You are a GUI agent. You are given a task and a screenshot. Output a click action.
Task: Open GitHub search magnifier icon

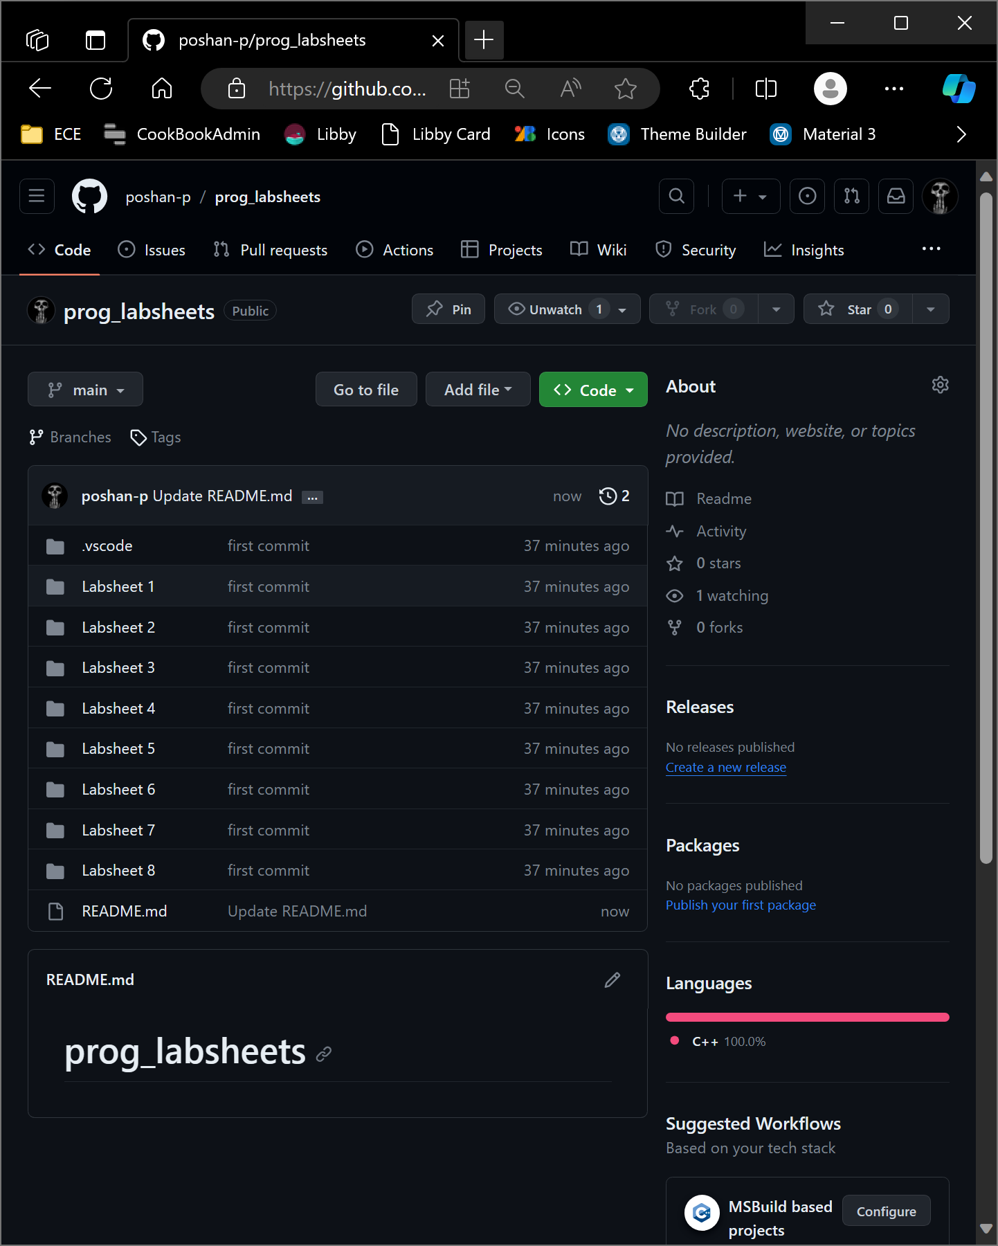(677, 197)
